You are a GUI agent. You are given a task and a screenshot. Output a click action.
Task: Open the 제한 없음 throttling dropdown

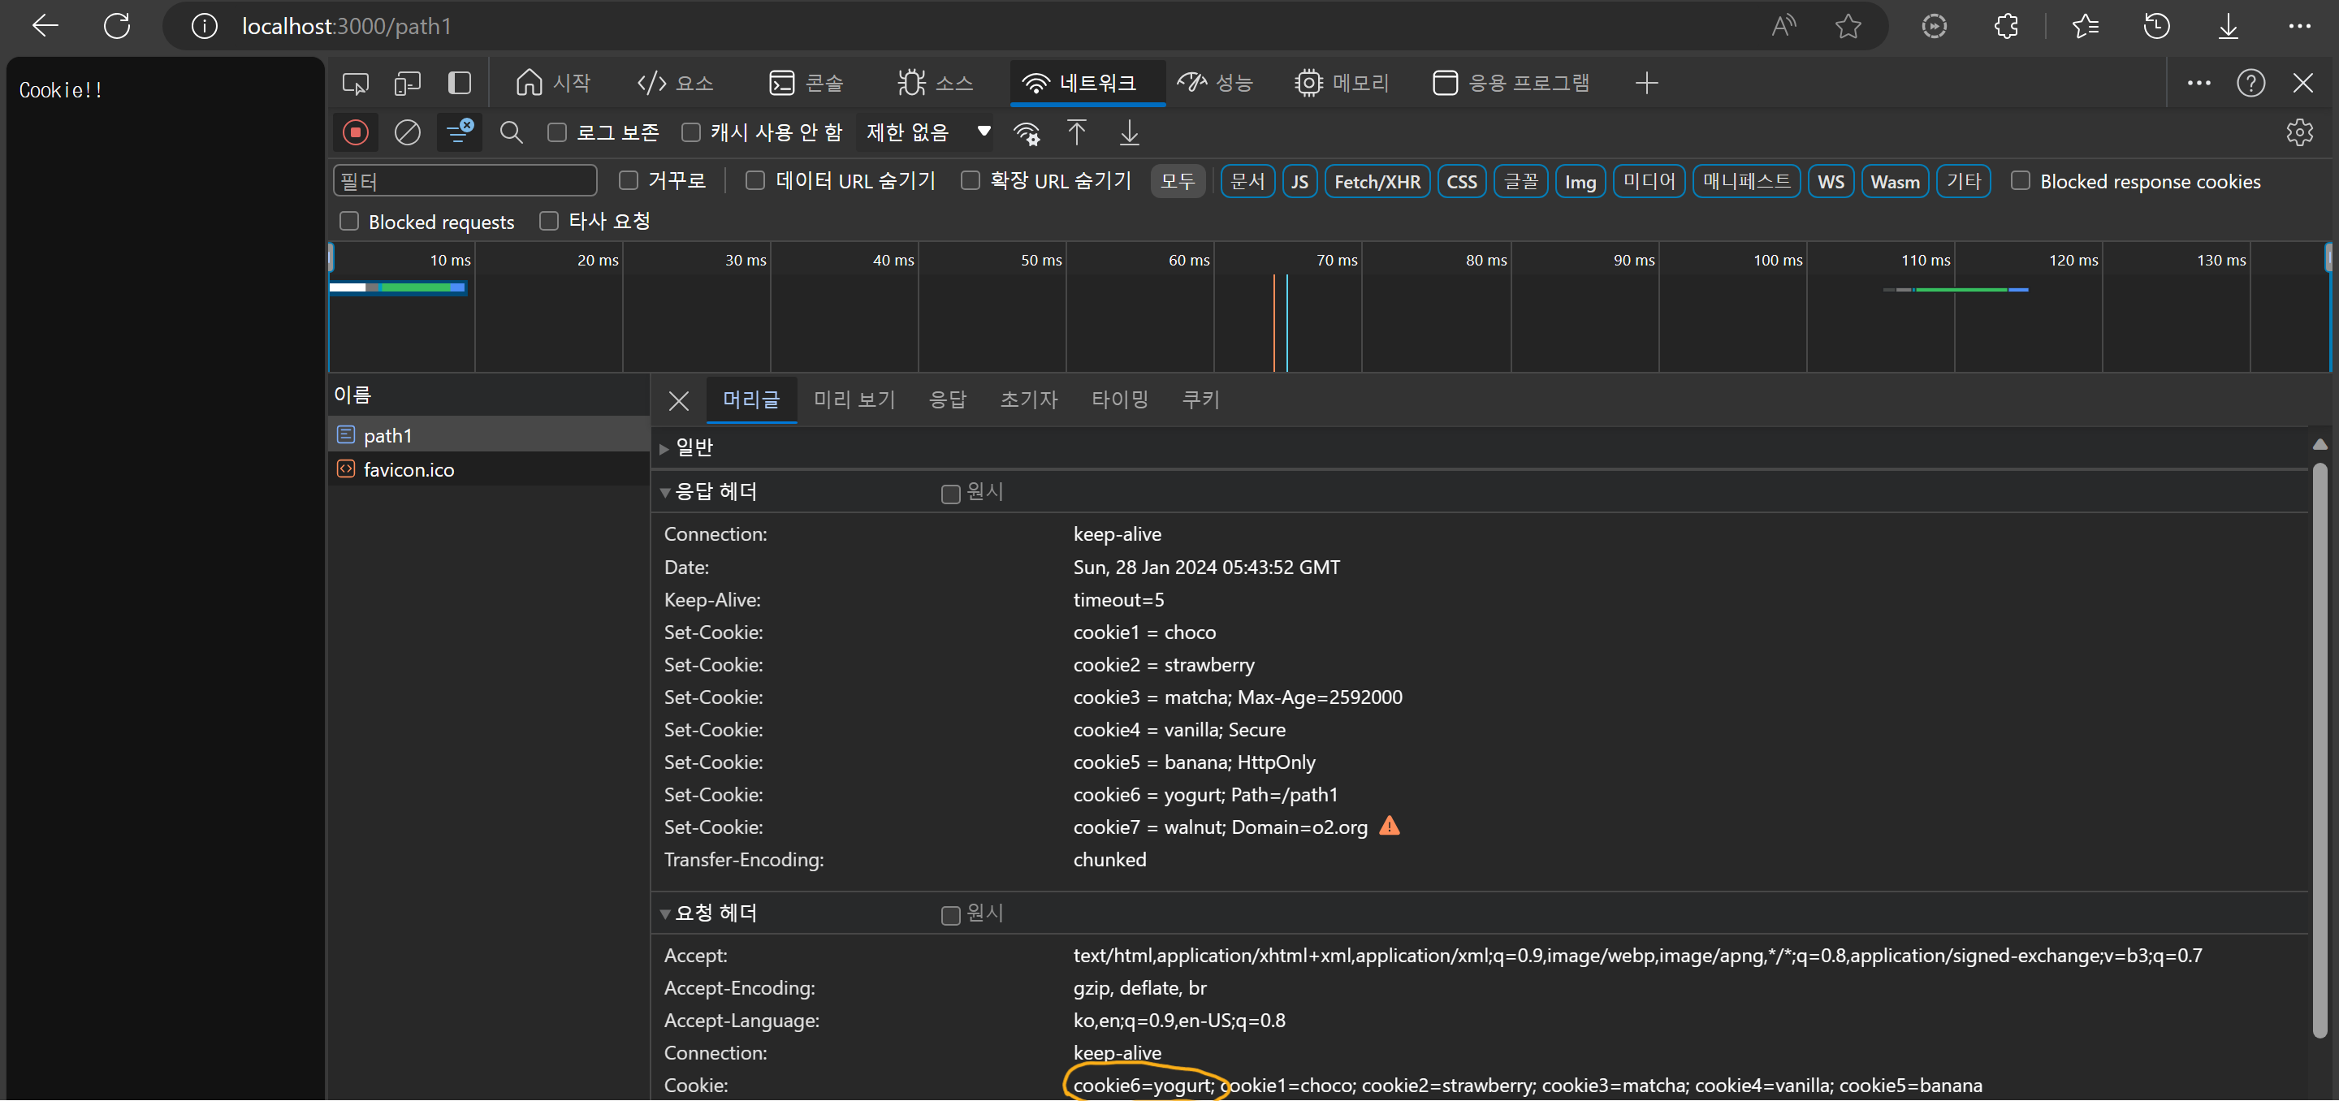[927, 132]
